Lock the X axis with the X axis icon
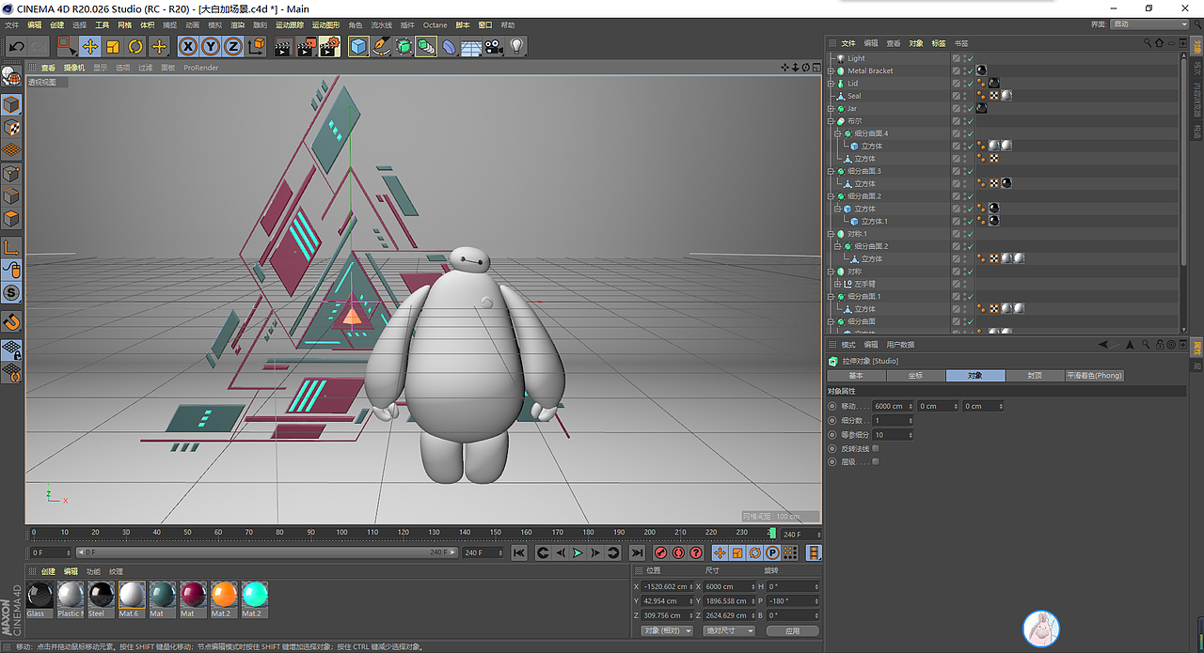The height and width of the screenshot is (653, 1204). click(x=186, y=46)
